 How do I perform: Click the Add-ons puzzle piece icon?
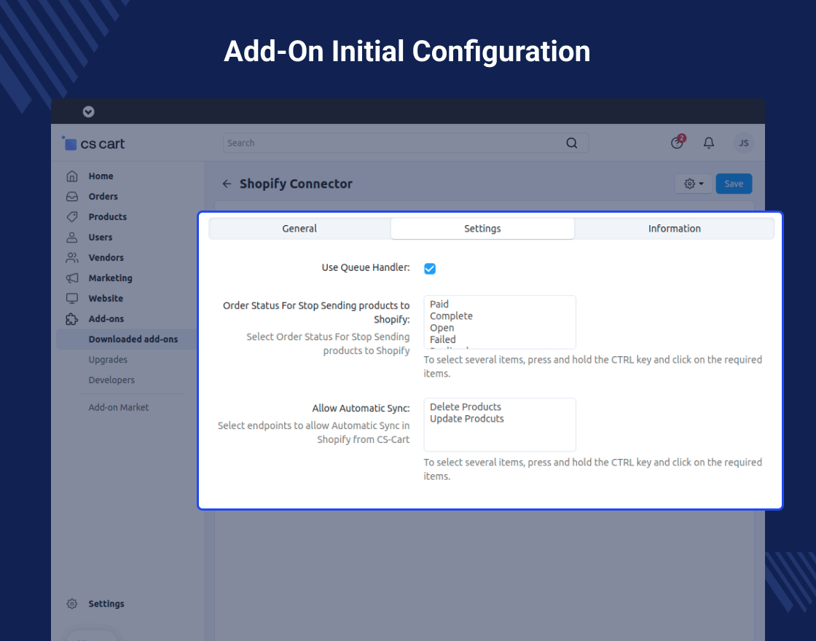coord(71,319)
